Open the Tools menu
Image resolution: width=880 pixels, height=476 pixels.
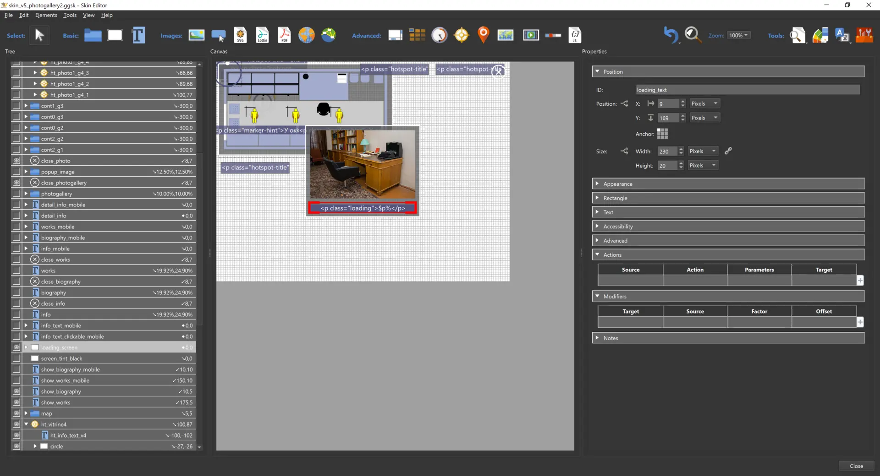click(70, 15)
